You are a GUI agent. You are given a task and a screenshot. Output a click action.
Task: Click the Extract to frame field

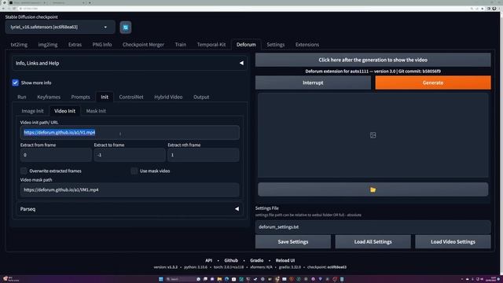tap(130, 155)
